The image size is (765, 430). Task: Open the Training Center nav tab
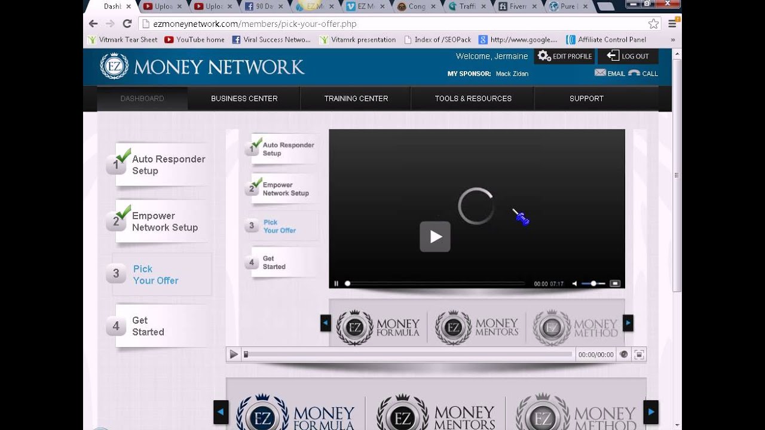[356, 99]
